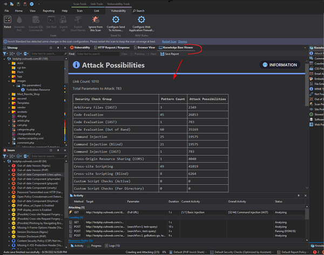Close the Sitemap panel
This screenshot has height=255, width=324.
(x=64, y=48)
